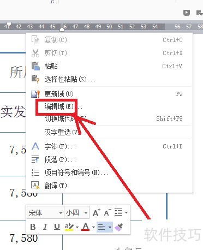This screenshot has width=203, height=250.
Task: Open 字体(F)... font dialog
Action: pos(110,146)
